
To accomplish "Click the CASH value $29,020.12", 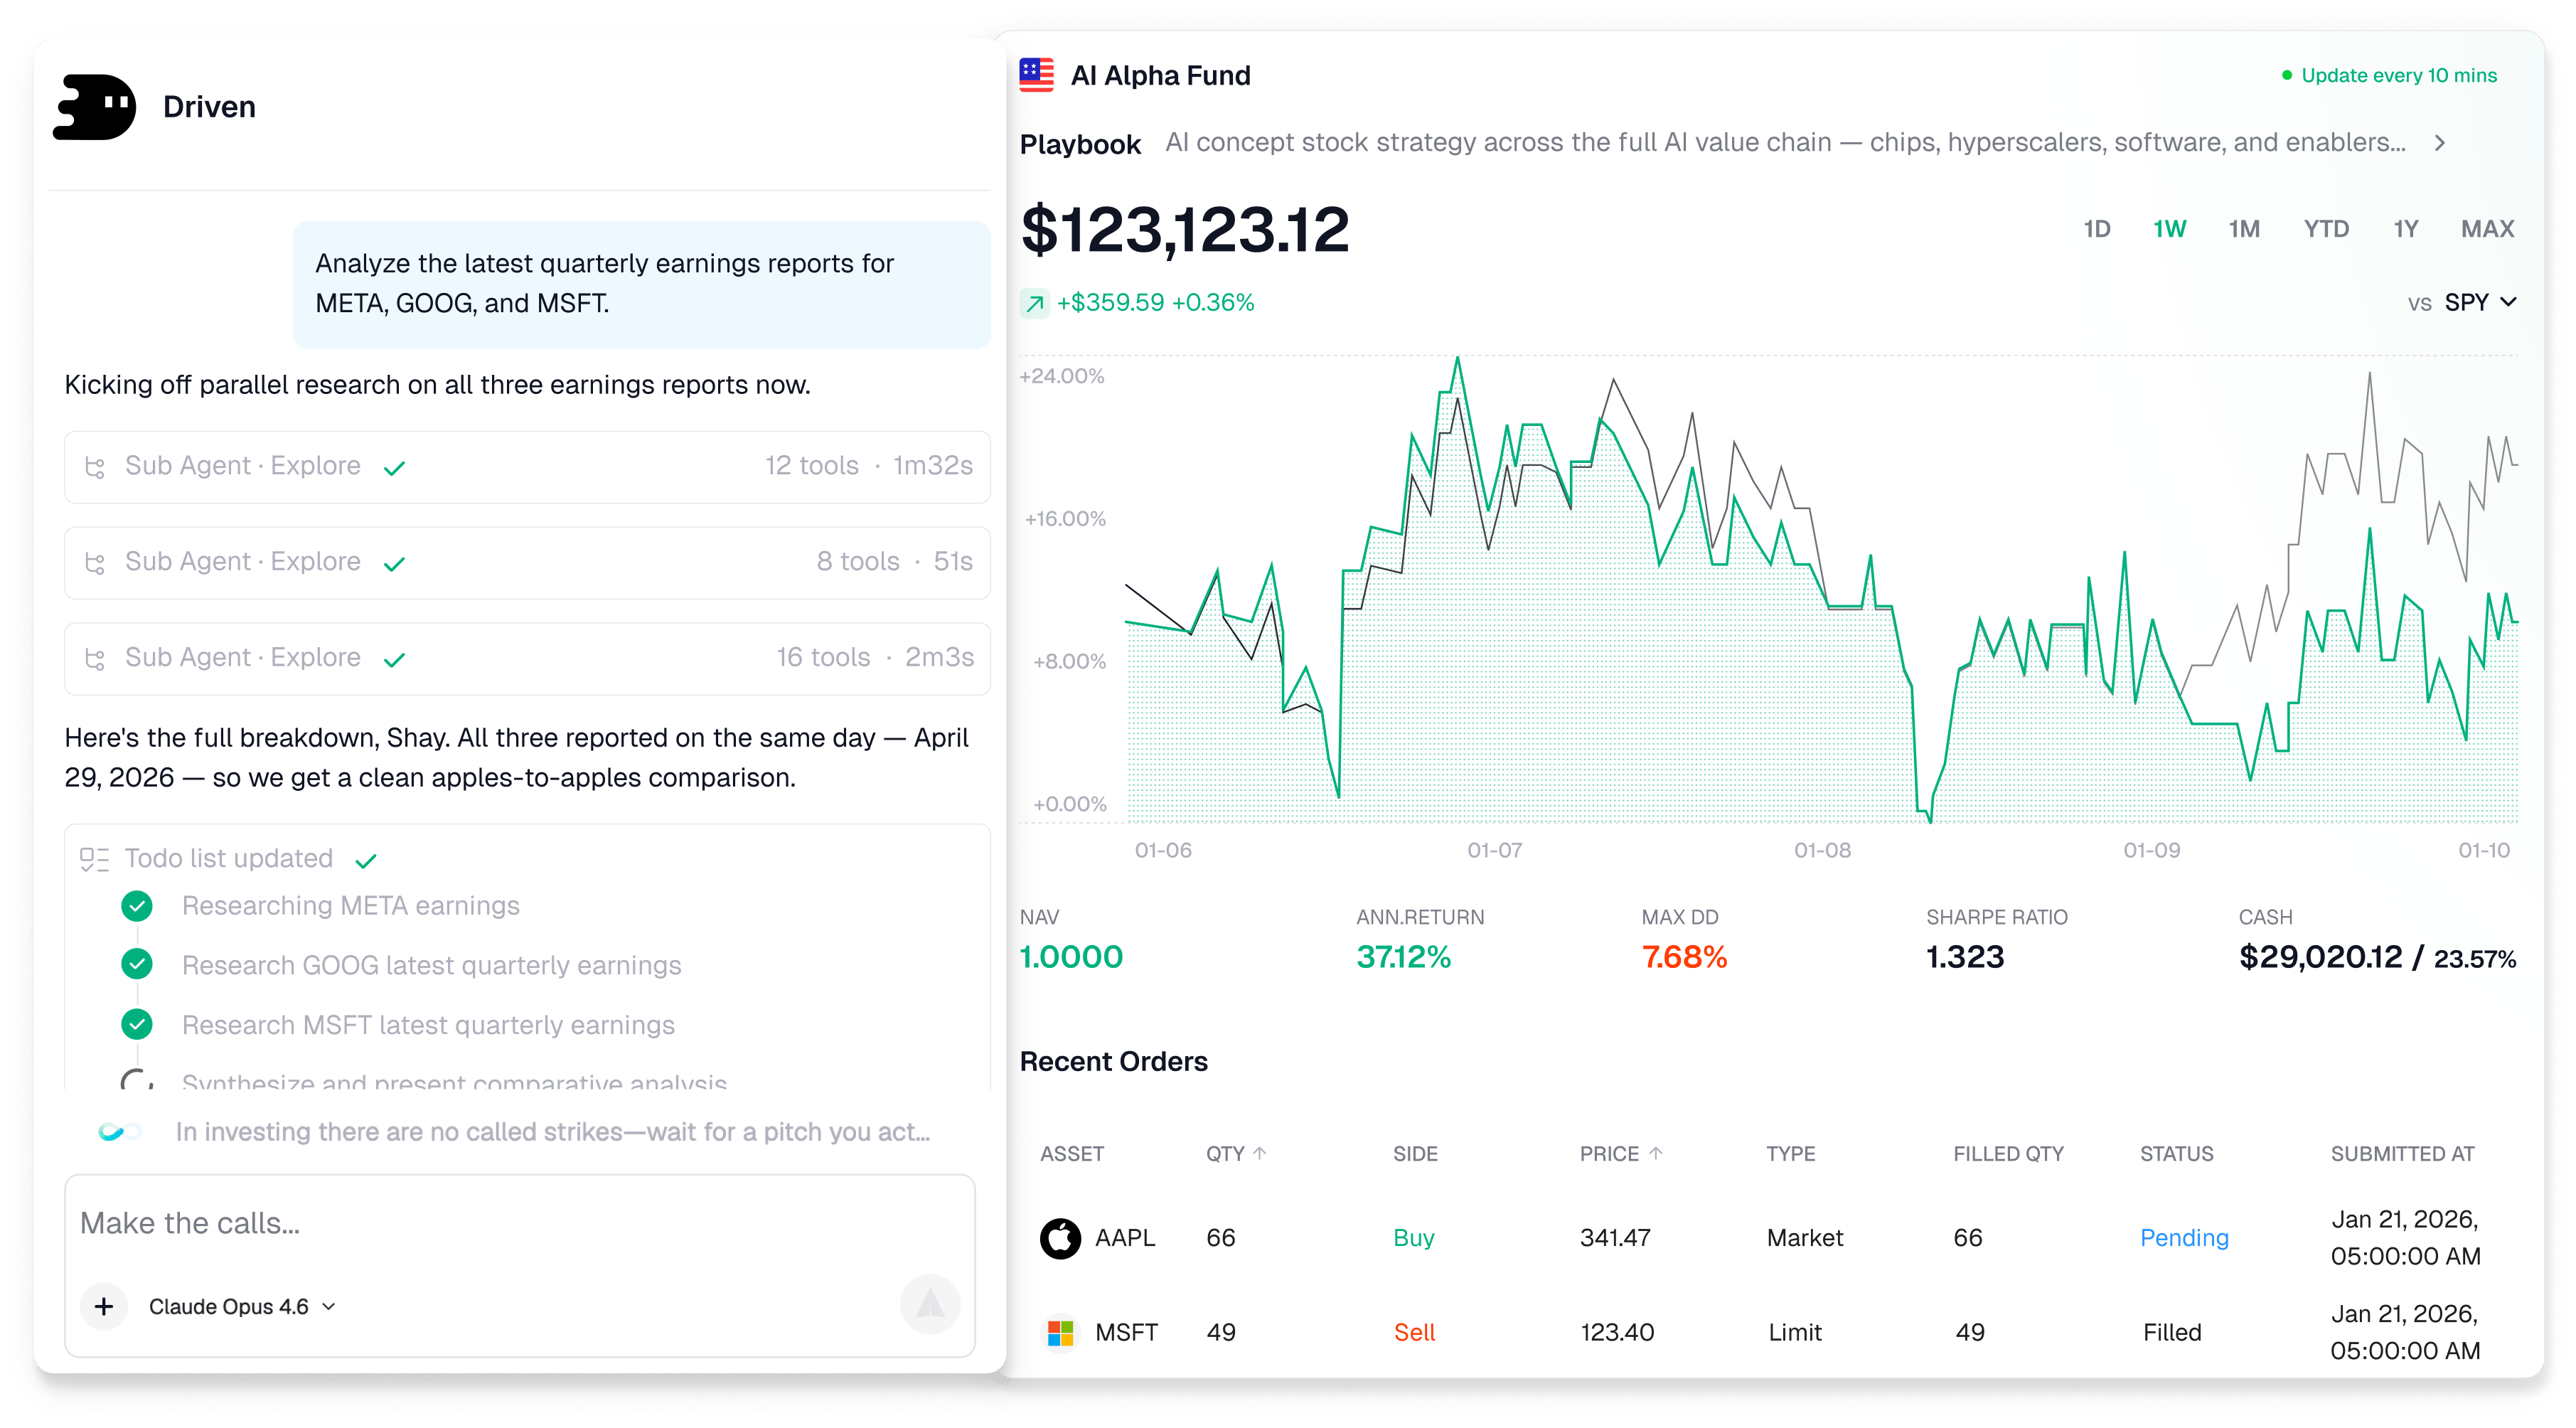I will click(2320, 957).
